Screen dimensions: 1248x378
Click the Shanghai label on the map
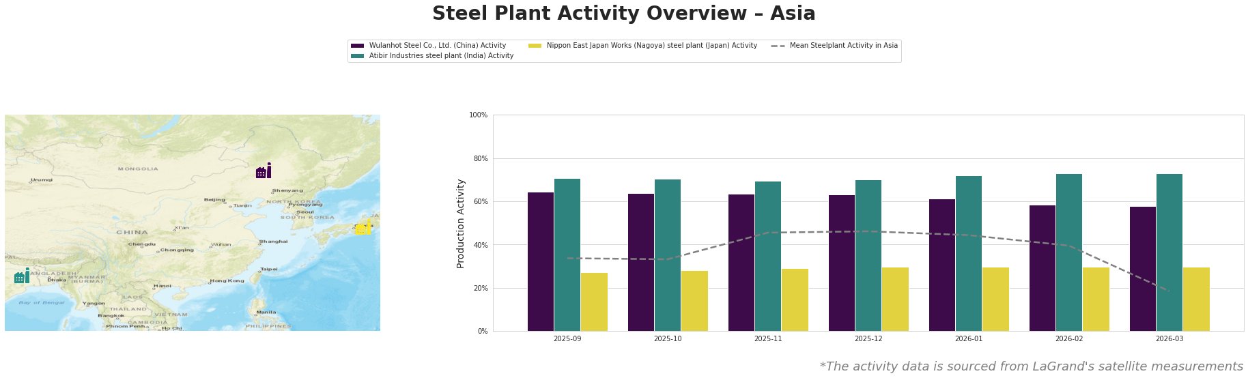pos(273,242)
